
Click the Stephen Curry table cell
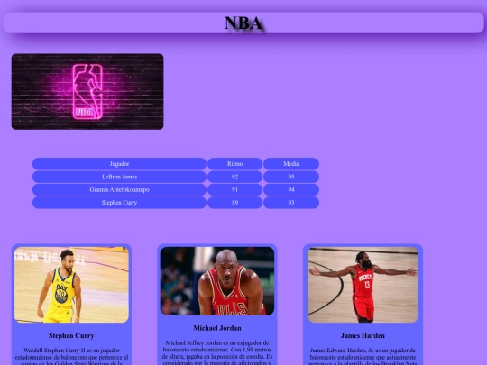click(x=119, y=203)
